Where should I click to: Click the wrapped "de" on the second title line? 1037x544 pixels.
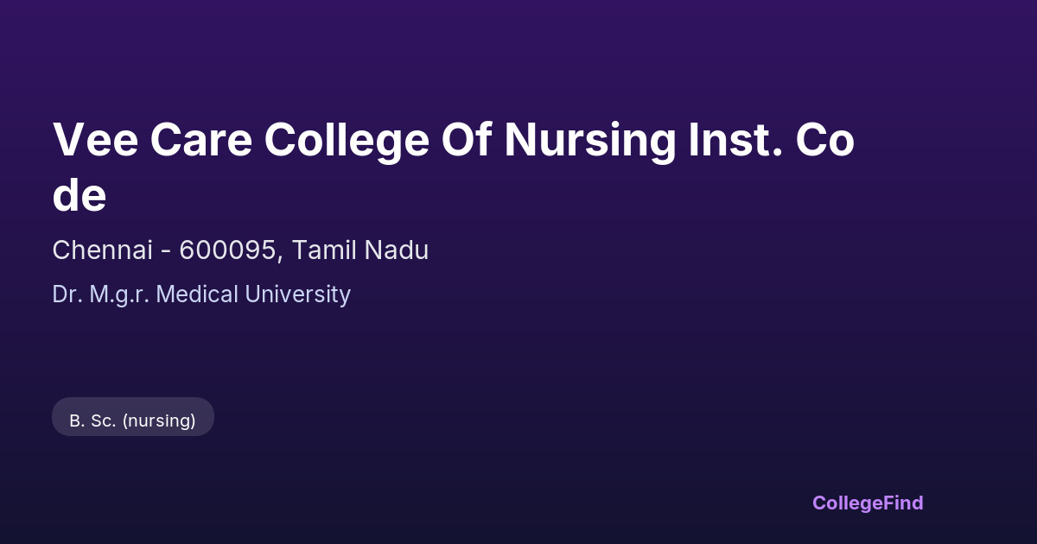(80, 196)
